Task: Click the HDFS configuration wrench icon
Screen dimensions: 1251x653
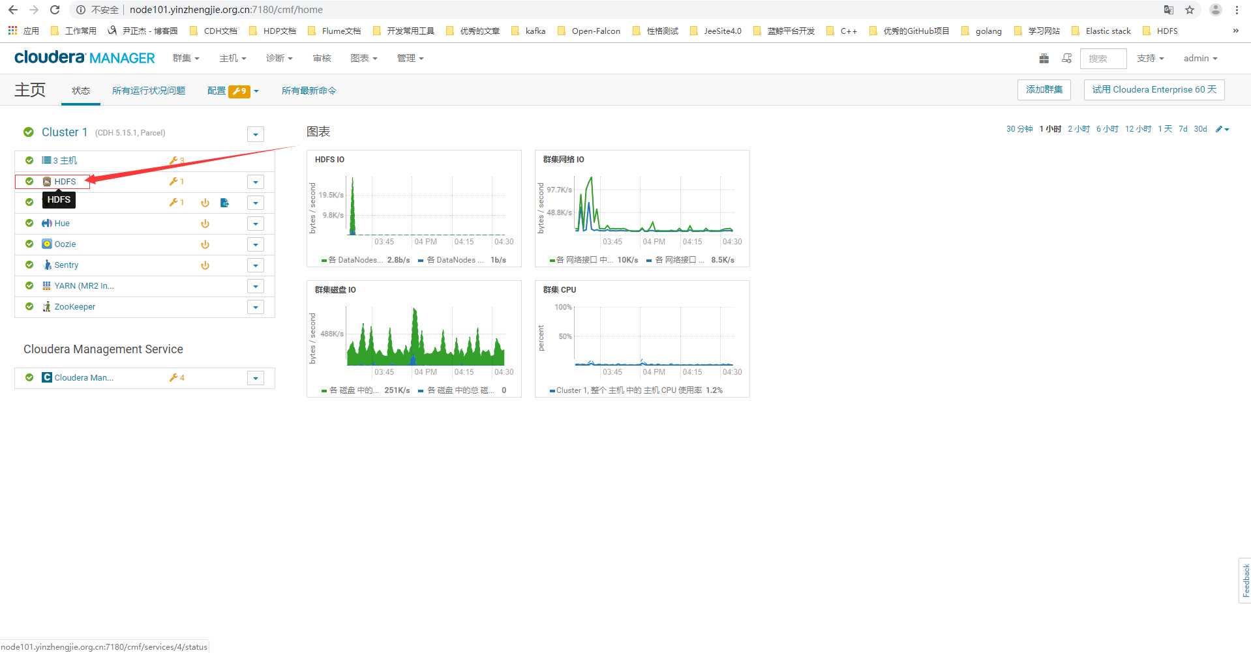Action: click(x=173, y=181)
